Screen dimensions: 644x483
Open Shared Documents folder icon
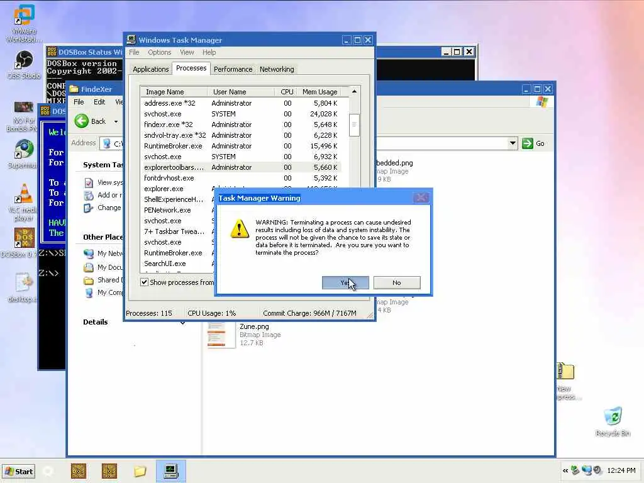(x=88, y=280)
